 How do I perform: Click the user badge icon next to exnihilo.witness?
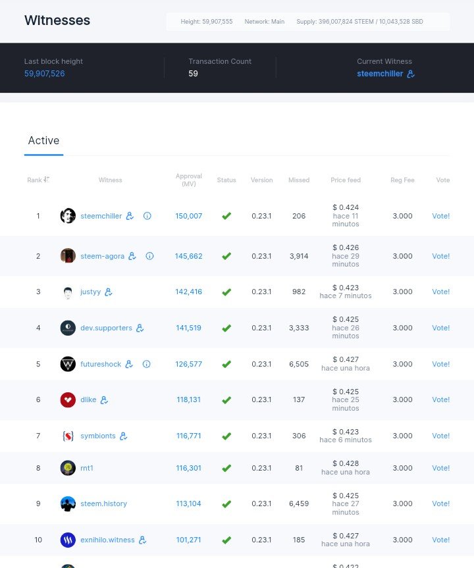coord(142,540)
